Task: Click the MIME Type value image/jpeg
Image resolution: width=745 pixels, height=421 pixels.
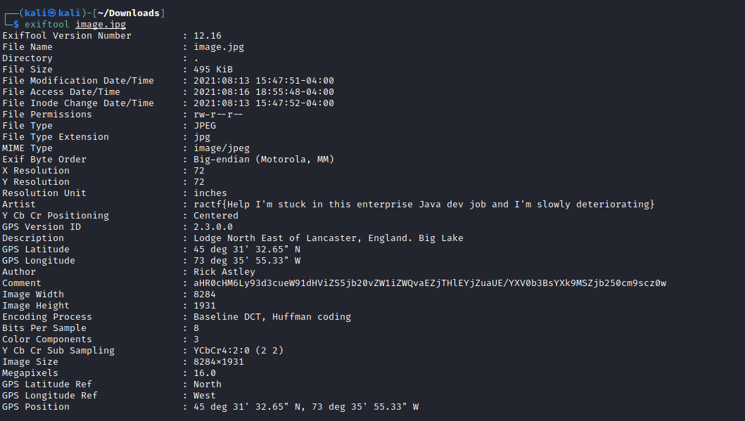Action: (222, 148)
